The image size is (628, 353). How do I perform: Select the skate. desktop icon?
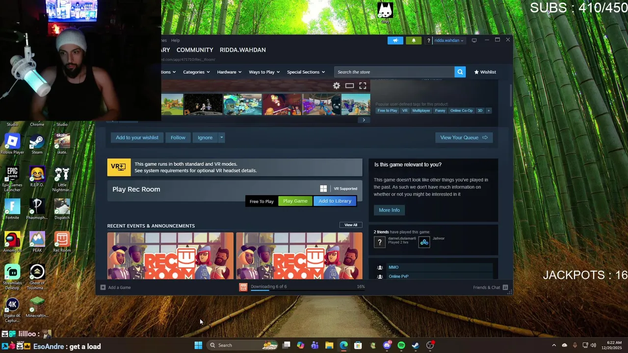tap(62, 144)
